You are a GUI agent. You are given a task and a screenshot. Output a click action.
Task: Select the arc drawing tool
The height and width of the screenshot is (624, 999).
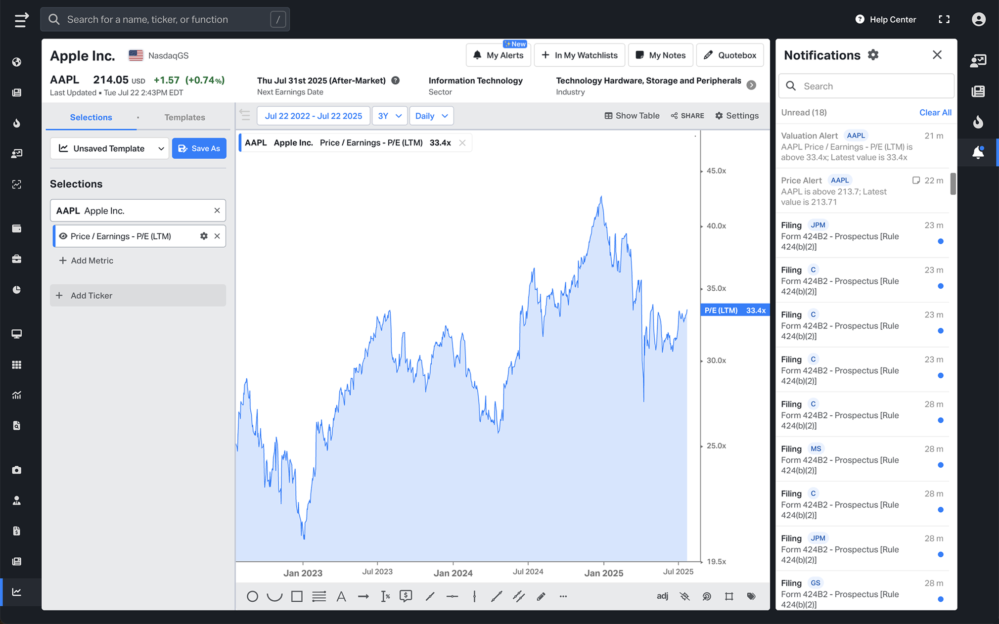pos(274,596)
